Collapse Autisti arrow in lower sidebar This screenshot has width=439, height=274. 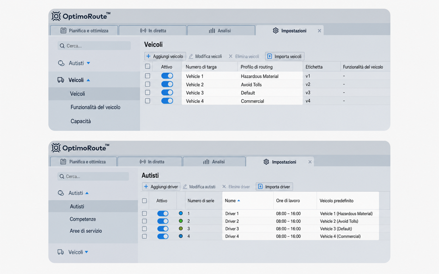(x=87, y=193)
